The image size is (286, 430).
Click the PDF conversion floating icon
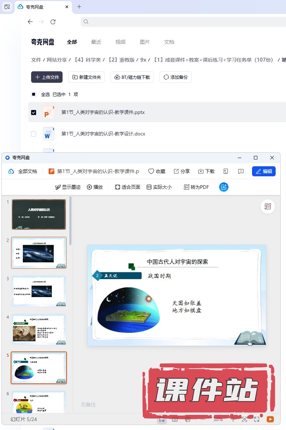(x=267, y=206)
